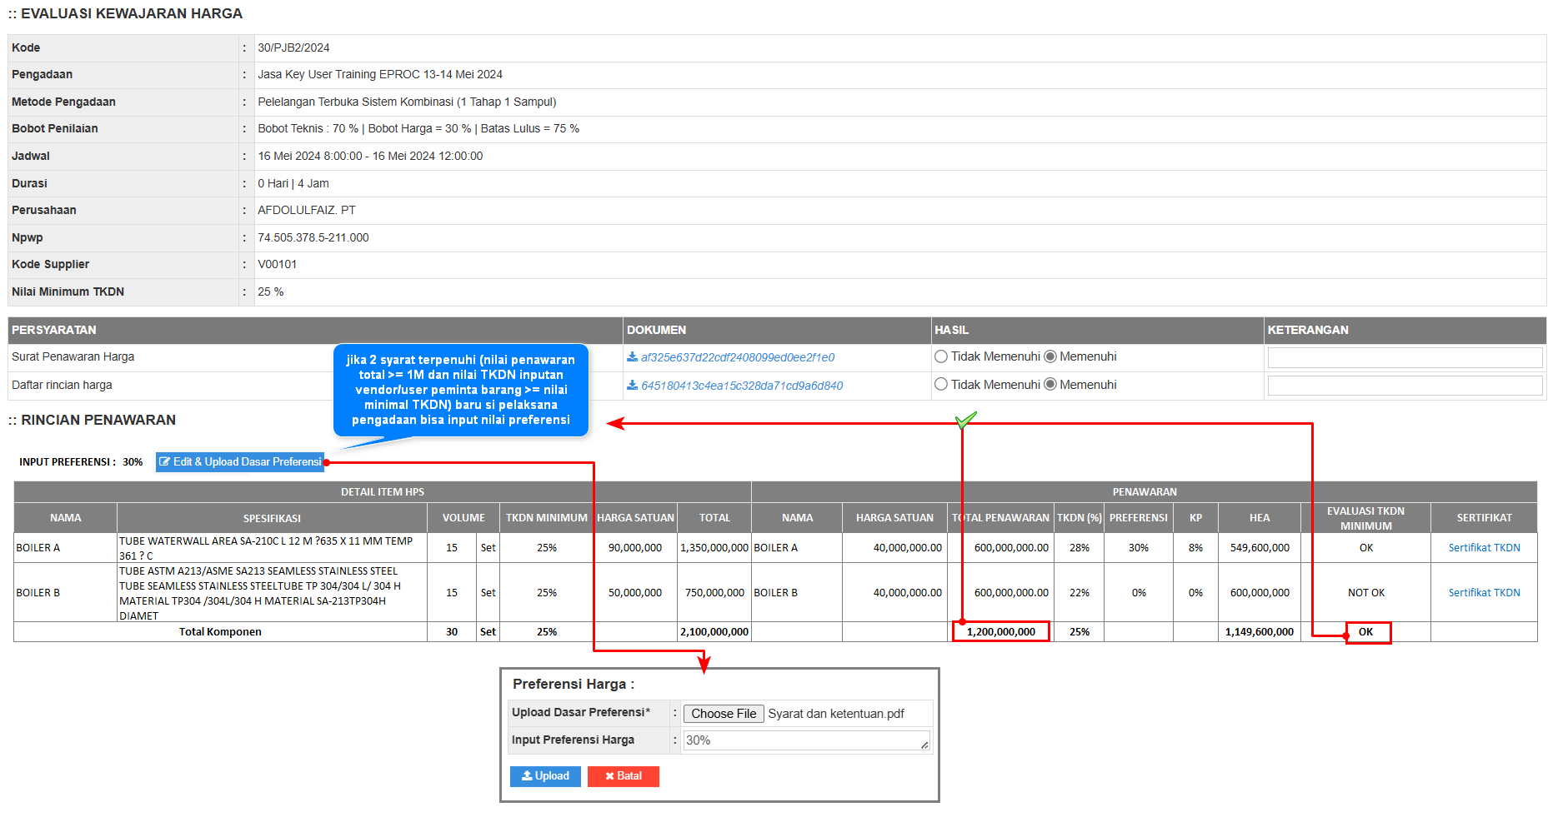Click the edit pencil icon beside INPUT PREFERENSI
The image size is (1553, 827).
coord(165,462)
